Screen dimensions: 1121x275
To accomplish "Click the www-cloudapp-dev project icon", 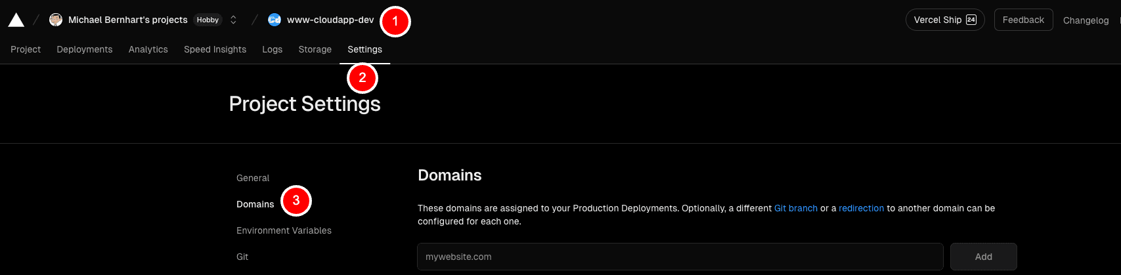I will 275,20.
